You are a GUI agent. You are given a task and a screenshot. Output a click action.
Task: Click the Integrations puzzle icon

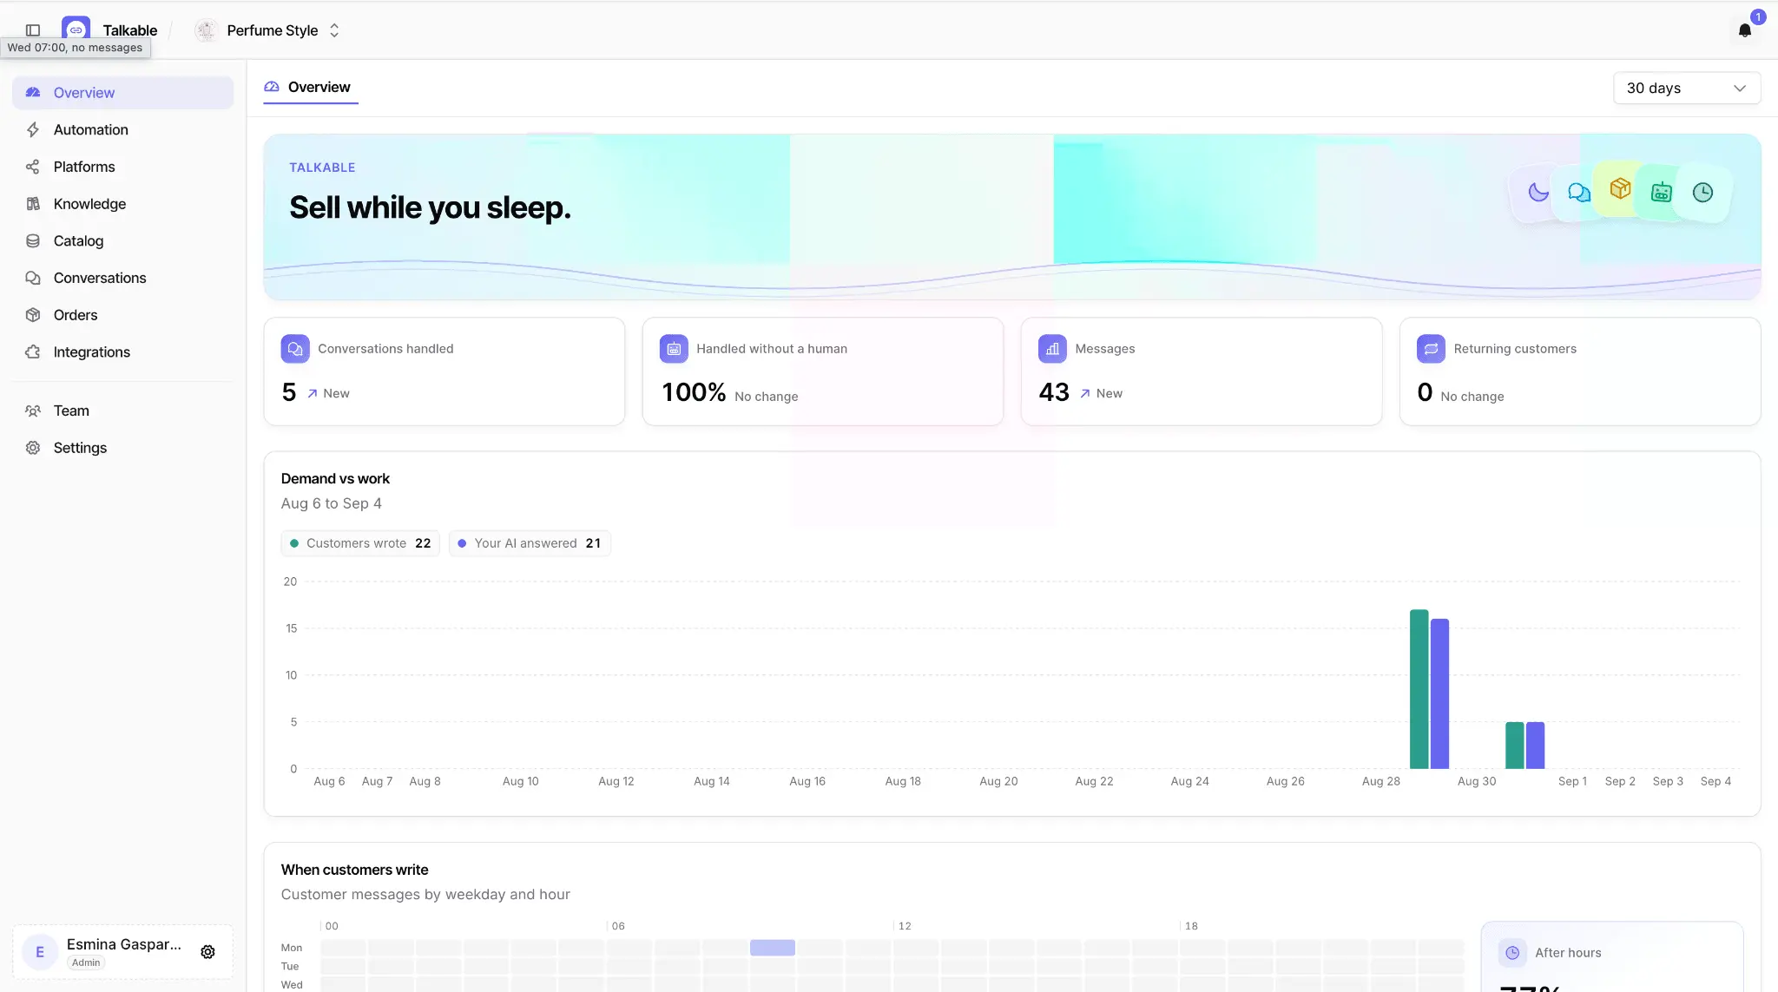coord(33,351)
